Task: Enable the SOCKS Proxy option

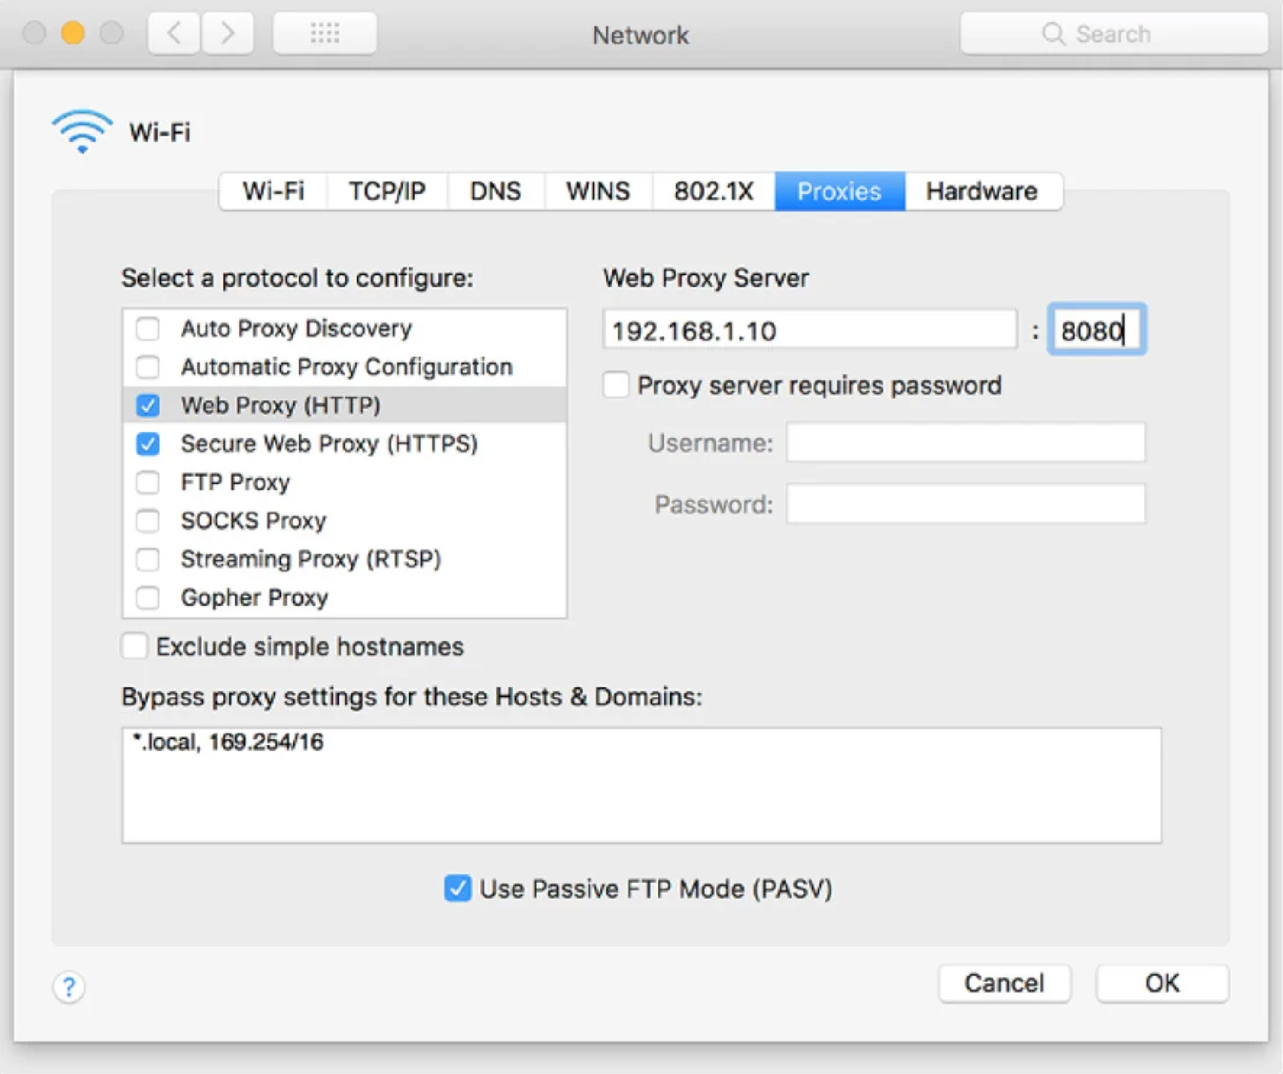Action: point(148,521)
